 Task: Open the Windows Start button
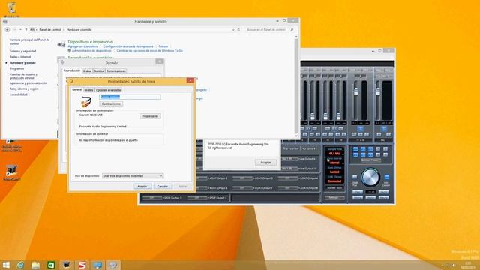tap(6, 265)
